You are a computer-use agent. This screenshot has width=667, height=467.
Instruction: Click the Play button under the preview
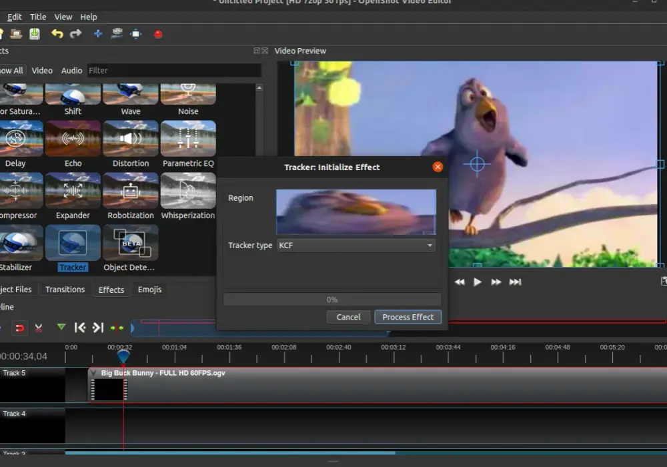[x=478, y=282]
